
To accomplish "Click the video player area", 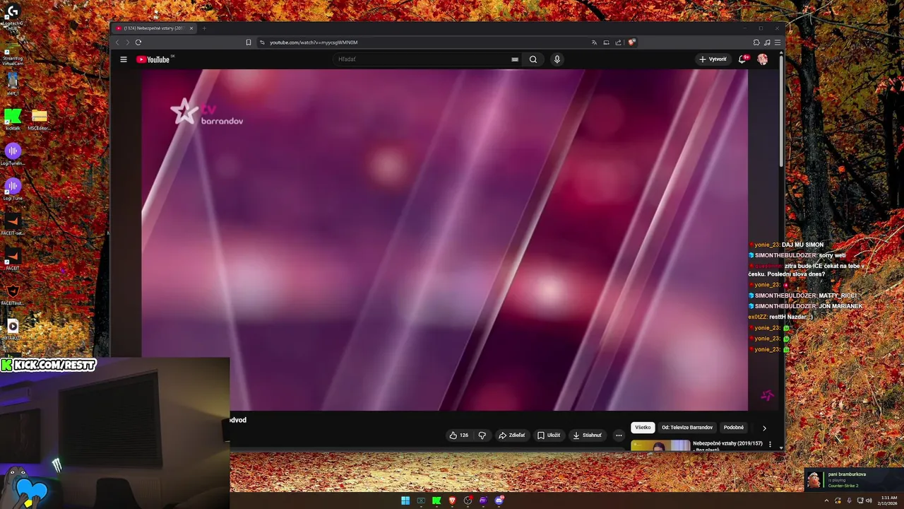I will [x=444, y=240].
